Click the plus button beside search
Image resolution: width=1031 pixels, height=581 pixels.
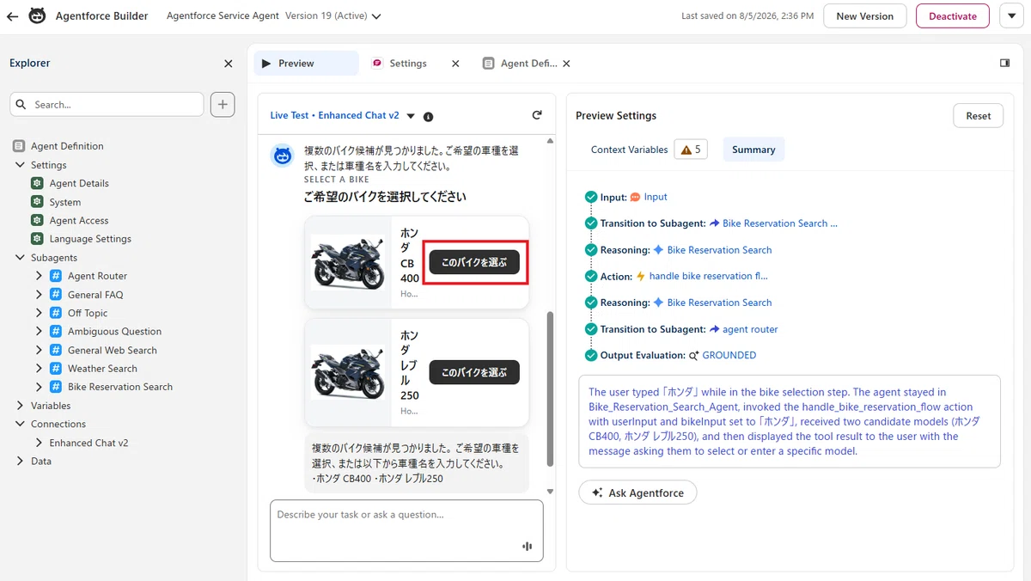223,104
